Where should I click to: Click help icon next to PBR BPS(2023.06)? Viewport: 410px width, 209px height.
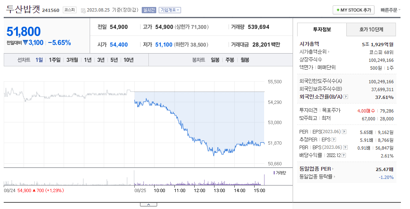pyautogui.click(x=345, y=148)
